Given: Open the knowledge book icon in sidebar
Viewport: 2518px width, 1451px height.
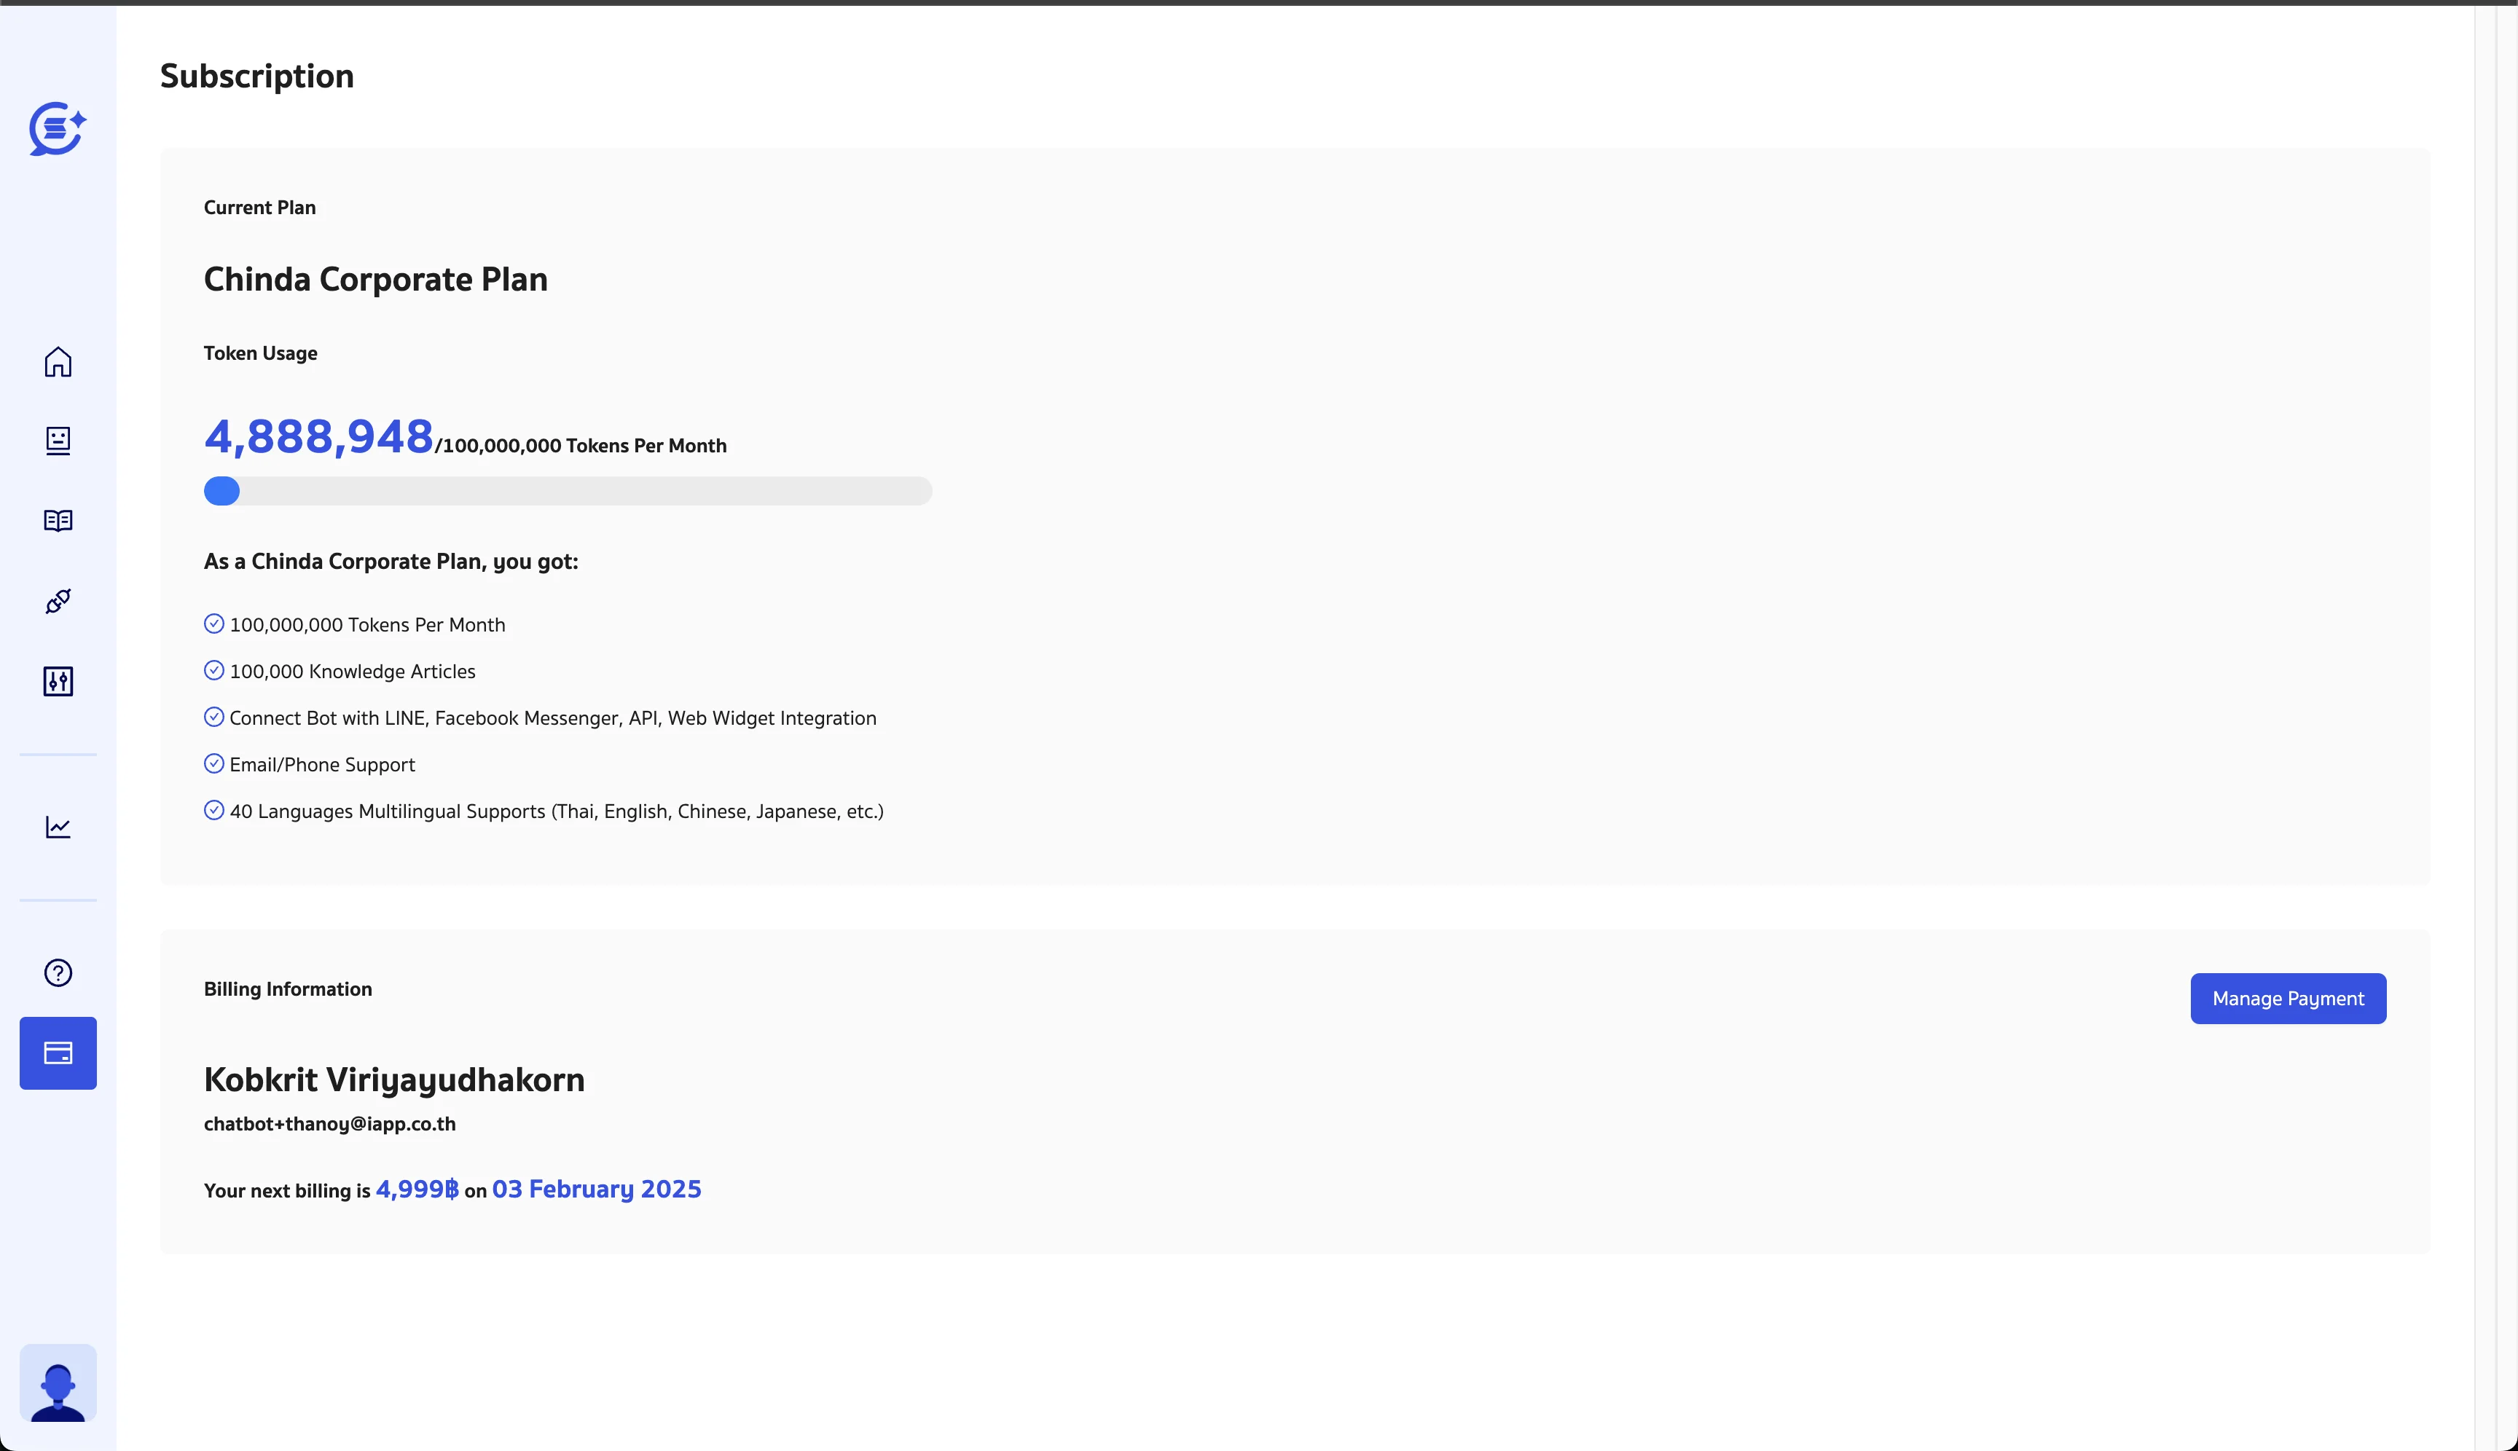Looking at the screenshot, I should (58, 522).
